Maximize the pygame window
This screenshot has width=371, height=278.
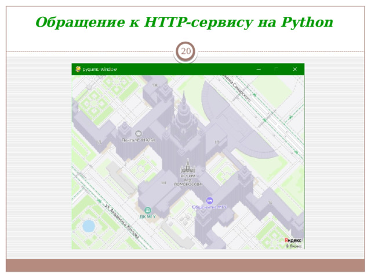[x=276, y=69]
